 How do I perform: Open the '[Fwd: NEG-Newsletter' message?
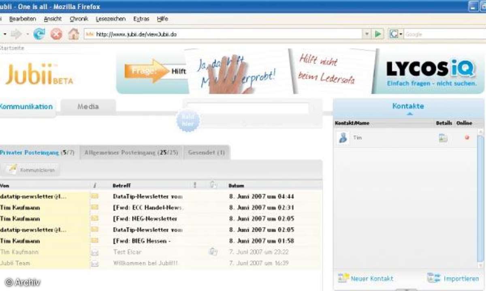(145, 218)
